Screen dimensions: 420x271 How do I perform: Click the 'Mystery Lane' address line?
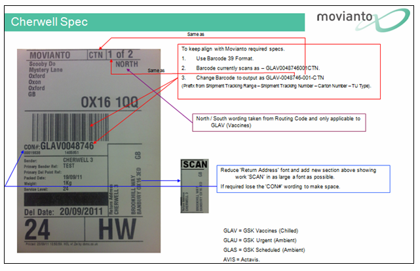click(45, 70)
